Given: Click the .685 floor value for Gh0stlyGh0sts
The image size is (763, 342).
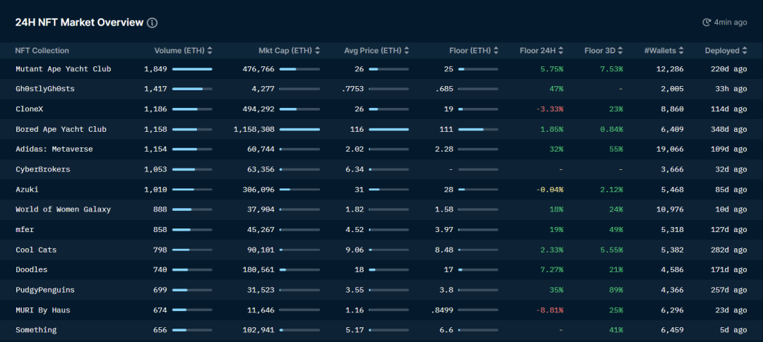Looking at the screenshot, I should 445,89.
